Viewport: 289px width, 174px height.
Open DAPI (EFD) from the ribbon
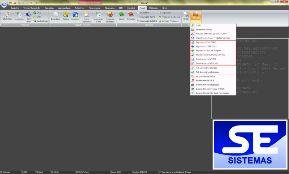coord(29,16)
